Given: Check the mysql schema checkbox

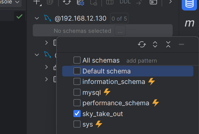Looking at the screenshot, I should click(77, 92).
